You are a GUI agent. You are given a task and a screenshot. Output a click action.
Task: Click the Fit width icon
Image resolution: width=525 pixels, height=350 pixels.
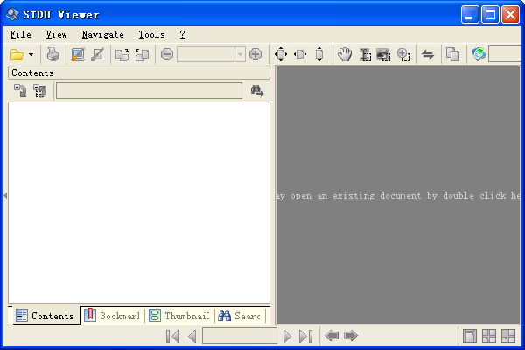point(300,54)
